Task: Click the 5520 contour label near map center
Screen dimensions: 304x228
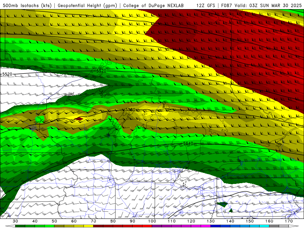Action: (x=101, y=71)
